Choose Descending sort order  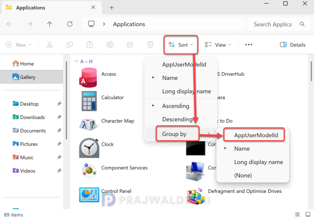177,119
